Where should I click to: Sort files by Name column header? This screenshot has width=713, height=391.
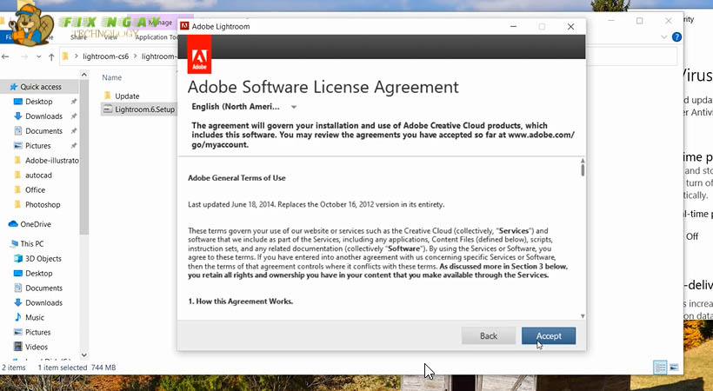112,77
